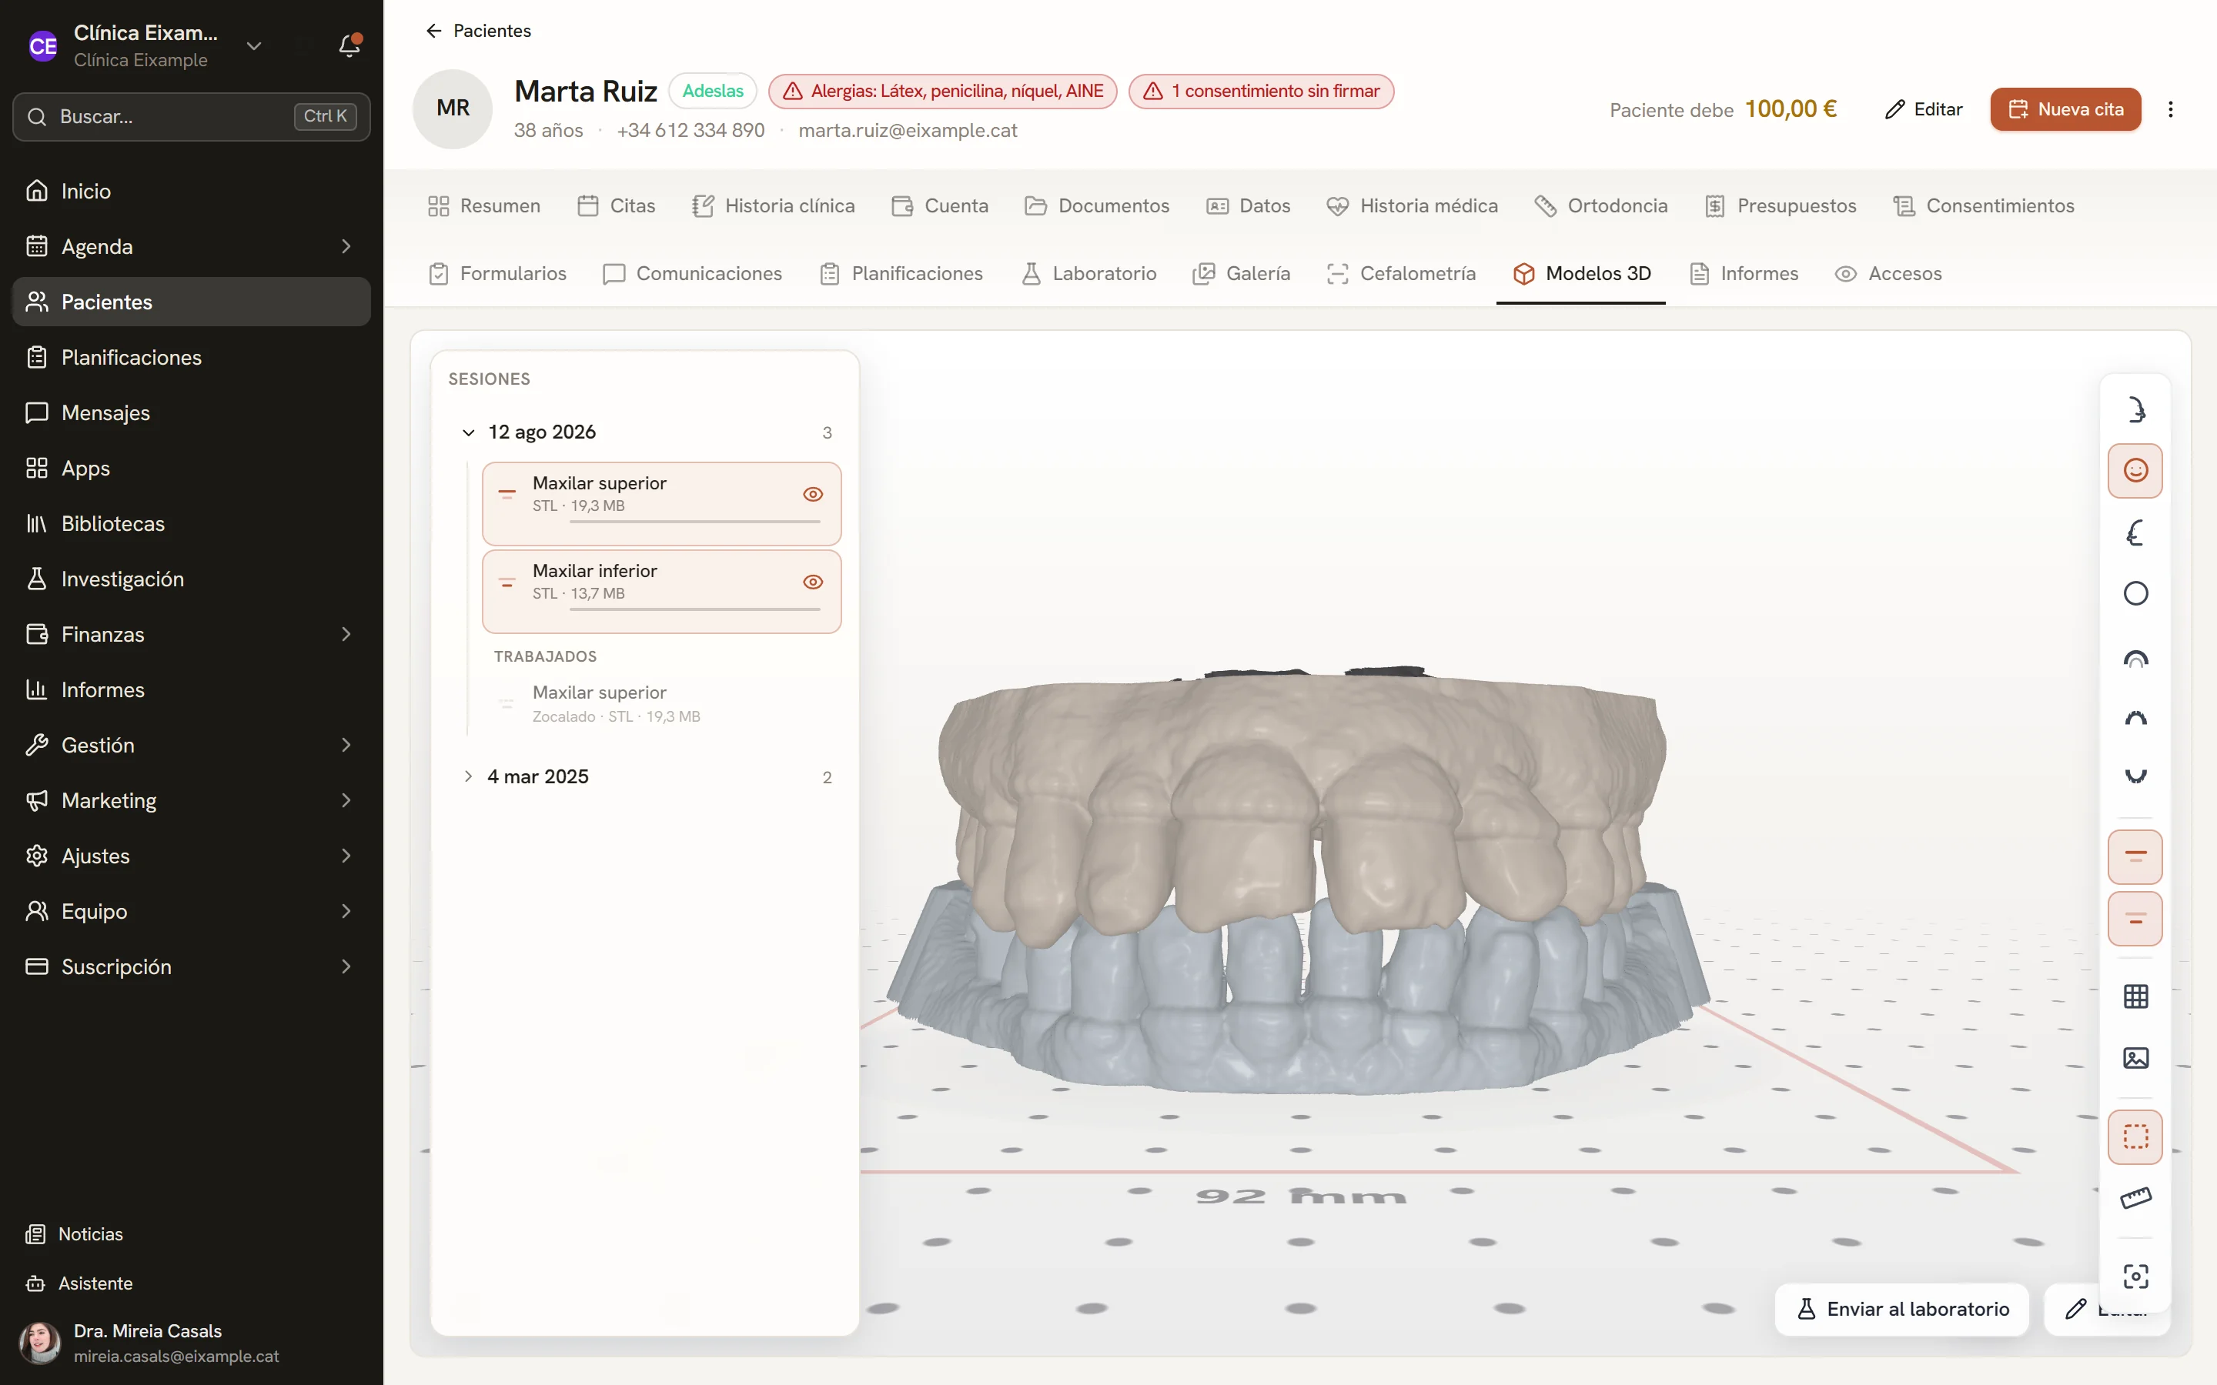Image resolution: width=2217 pixels, height=1385 pixels.
Task: Expand the Agenda submenu
Action: pos(346,246)
